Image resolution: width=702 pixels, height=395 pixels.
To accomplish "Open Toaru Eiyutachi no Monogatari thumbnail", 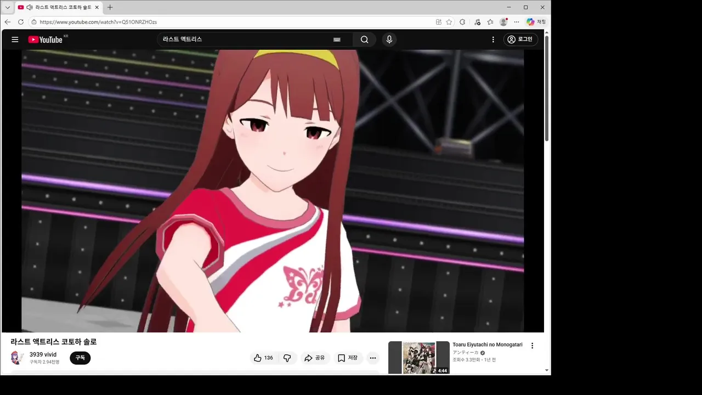I will pyautogui.click(x=419, y=358).
